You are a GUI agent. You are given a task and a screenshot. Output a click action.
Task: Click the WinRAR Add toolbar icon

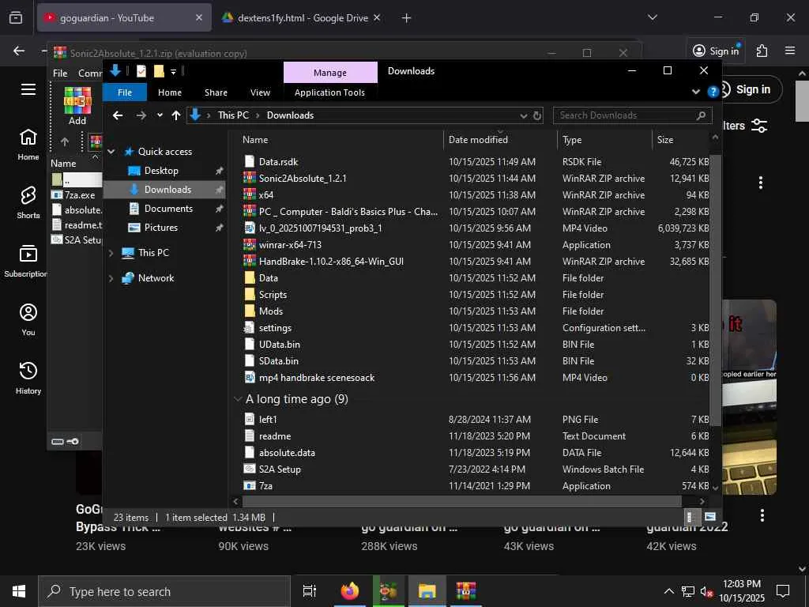click(x=77, y=106)
